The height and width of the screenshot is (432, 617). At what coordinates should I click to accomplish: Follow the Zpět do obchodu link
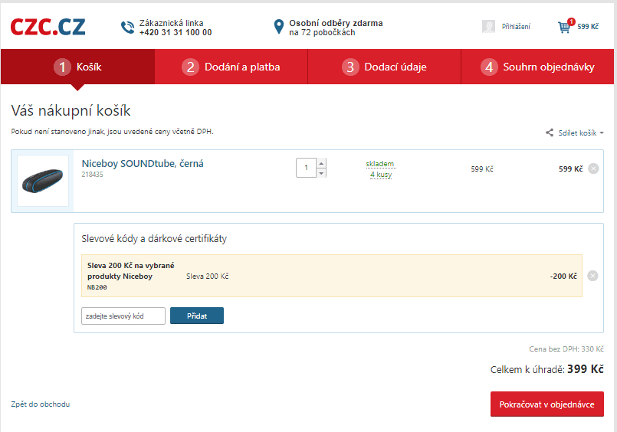point(40,404)
